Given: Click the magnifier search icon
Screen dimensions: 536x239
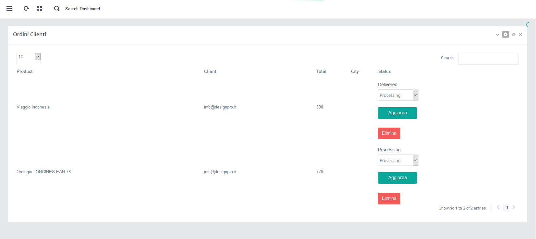Looking at the screenshot, I should point(57,8).
